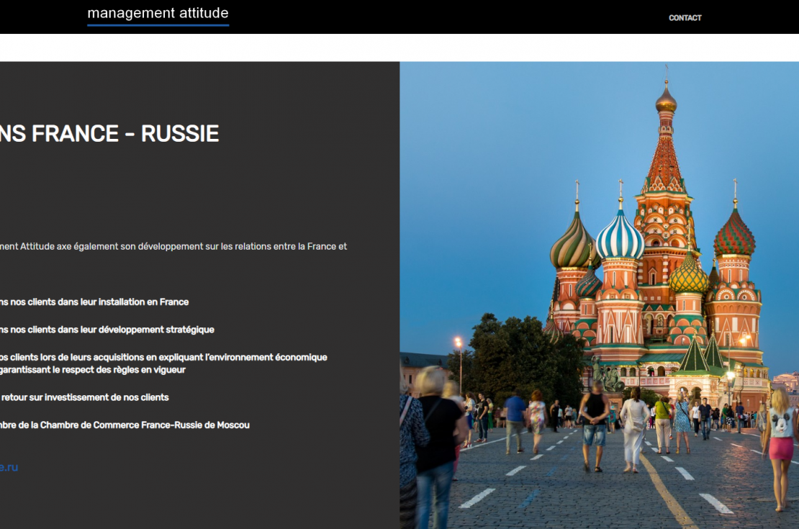
Task: Click text 'retour sur investissement de nos clients'
Action: click(x=85, y=397)
